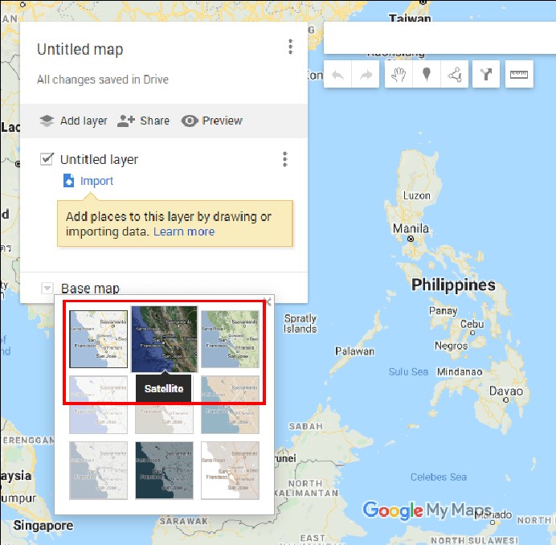The height and width of the screenshot is (545, 556).
Task: Collapse the Base map dropdown arrow
Action: click(x=47, y=289)
